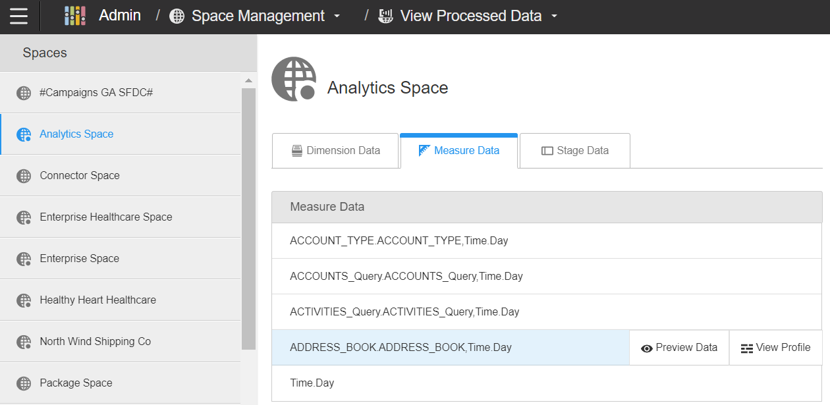Click Preview Data for ADDRESS_BOOK row
The height and width of the screenshot is (405, 830).
click(x=679, y=348)
